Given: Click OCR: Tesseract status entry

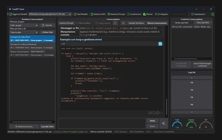Looking at the screenshot, I should [x=121, y=132].
